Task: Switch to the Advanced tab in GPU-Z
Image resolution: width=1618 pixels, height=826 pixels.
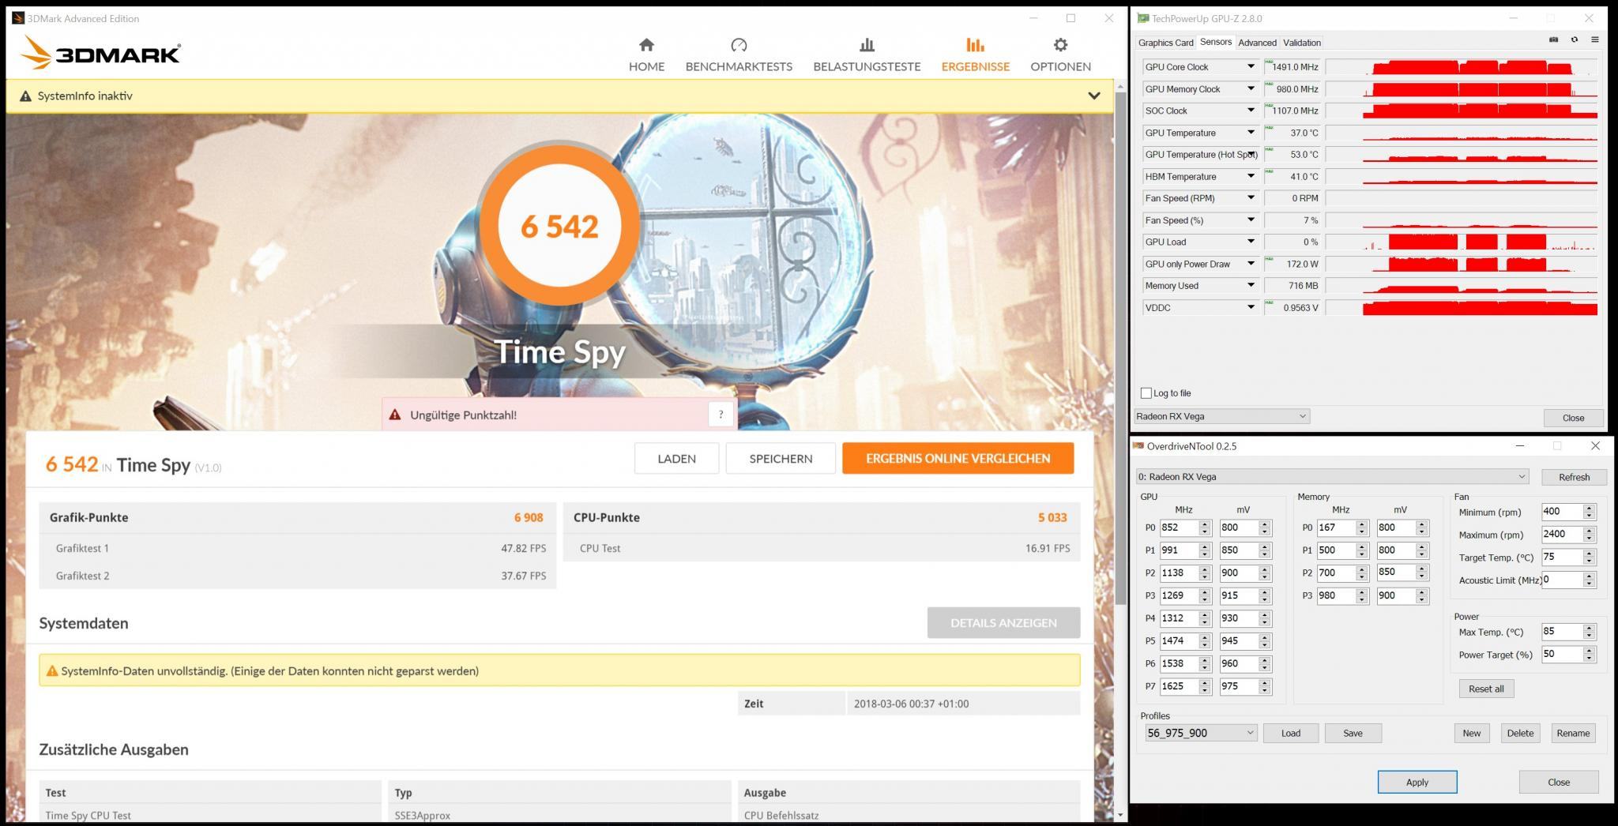Action: (1257, 43)
